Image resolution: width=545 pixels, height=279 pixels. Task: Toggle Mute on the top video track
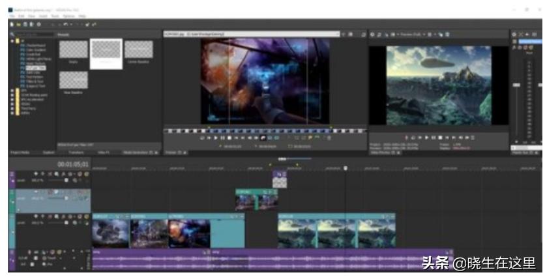coord(78,174)
